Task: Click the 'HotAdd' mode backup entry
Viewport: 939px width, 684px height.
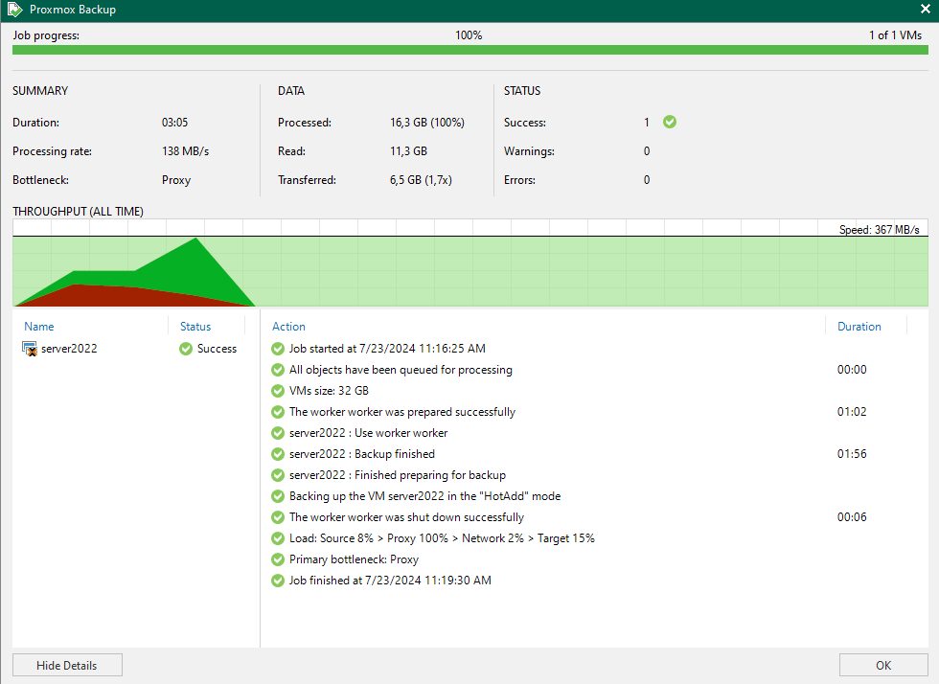Action: coord(424,496)
